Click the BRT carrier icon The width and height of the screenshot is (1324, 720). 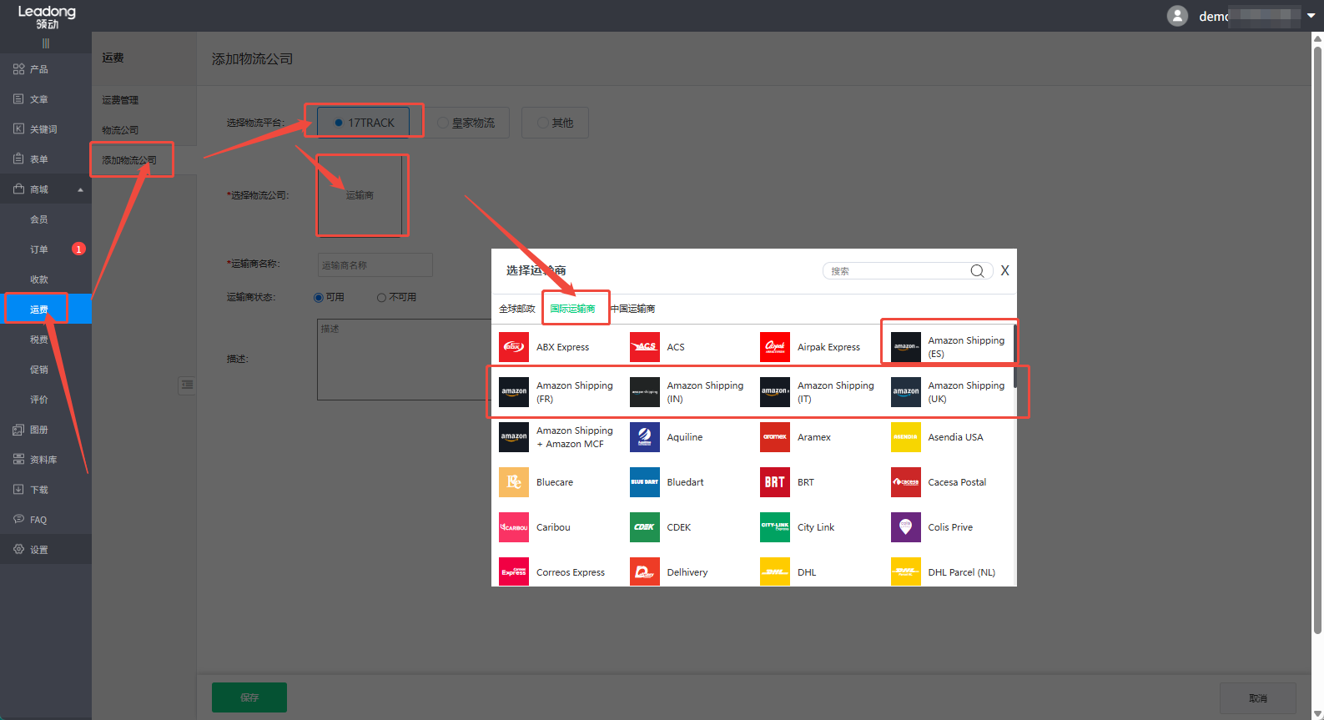[774, 482]
